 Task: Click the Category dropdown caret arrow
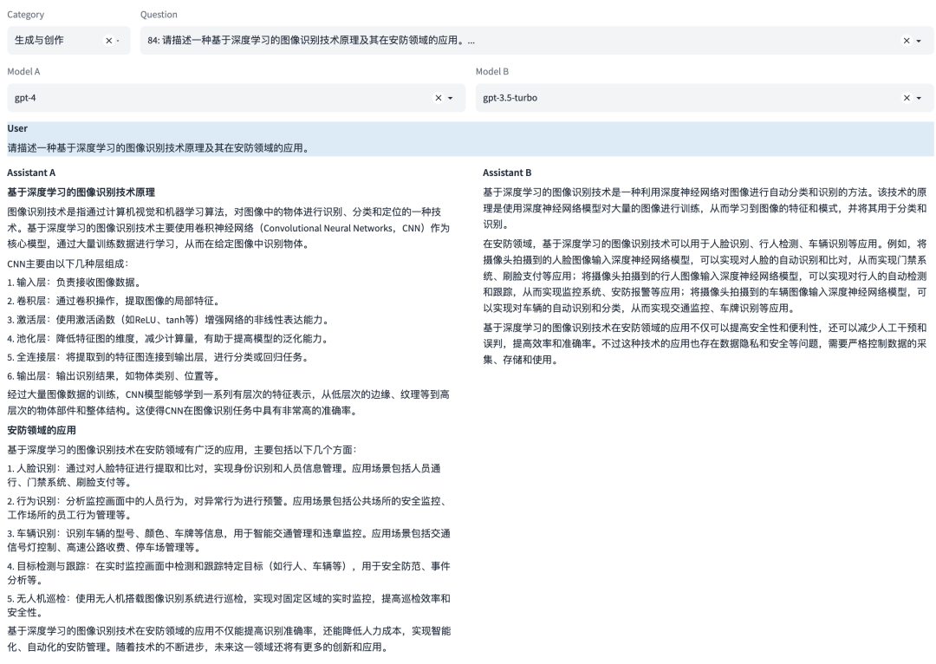tap(120, 41)
